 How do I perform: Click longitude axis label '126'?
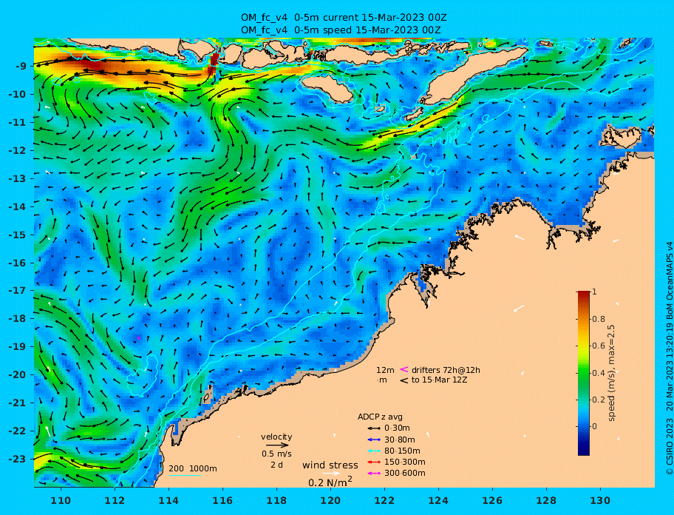coord(492,500)
